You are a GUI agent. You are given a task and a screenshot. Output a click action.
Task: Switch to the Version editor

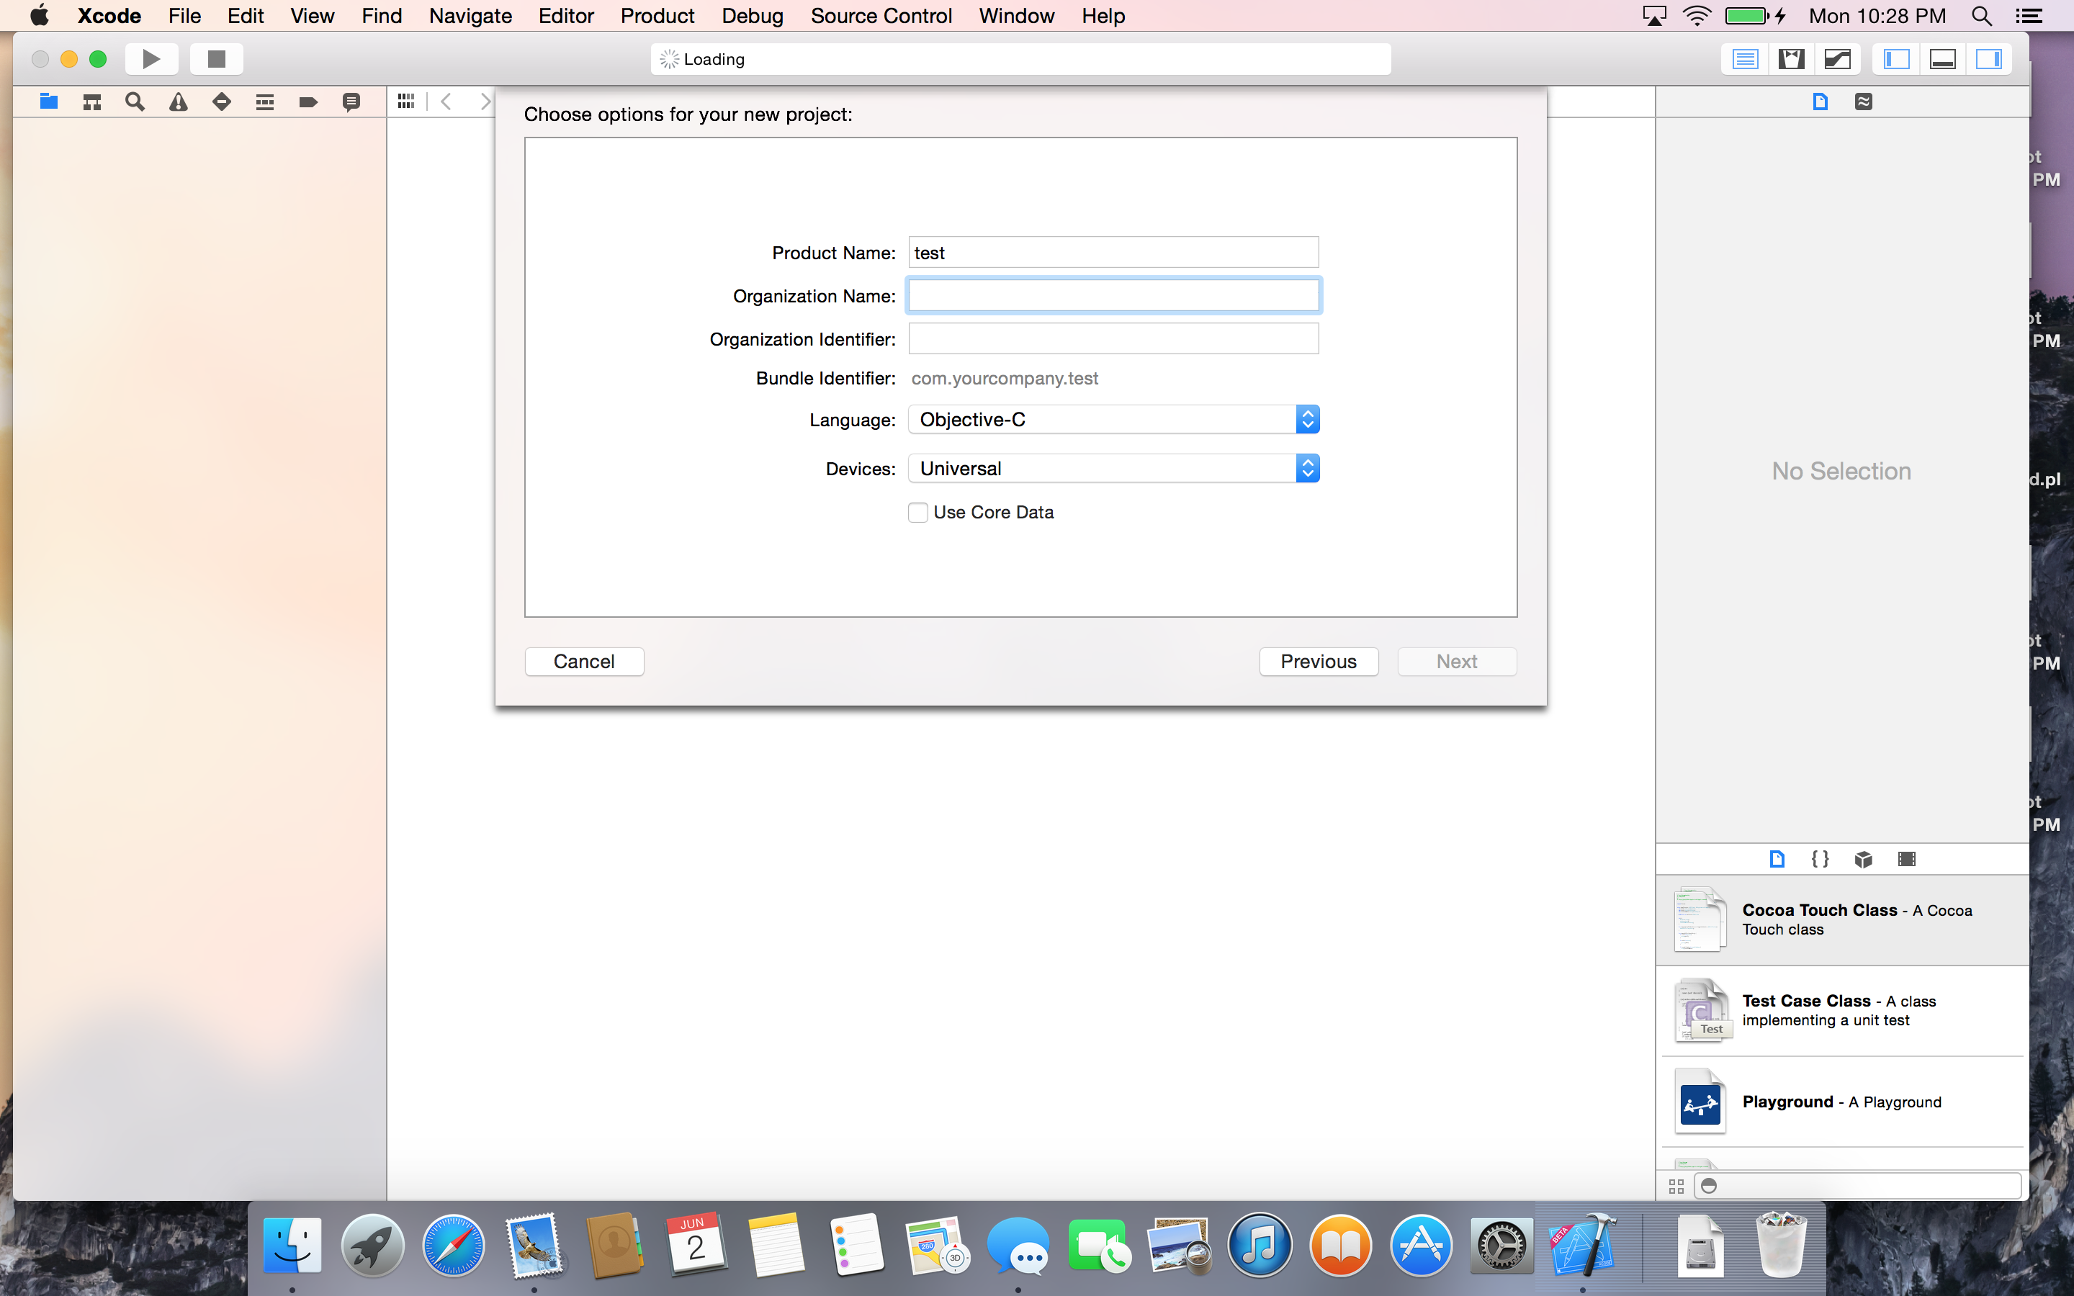point(1838,58)
